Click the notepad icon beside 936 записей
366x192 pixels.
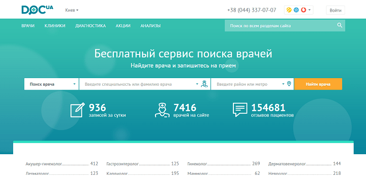[x=77, y=110]
